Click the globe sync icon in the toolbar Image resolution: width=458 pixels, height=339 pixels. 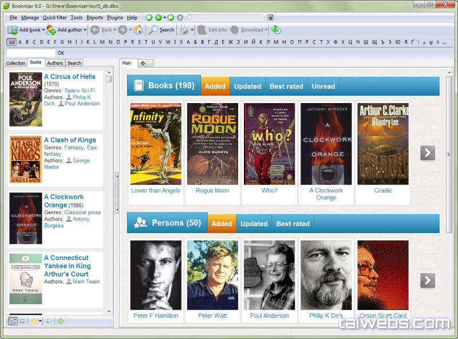(276, 30)
